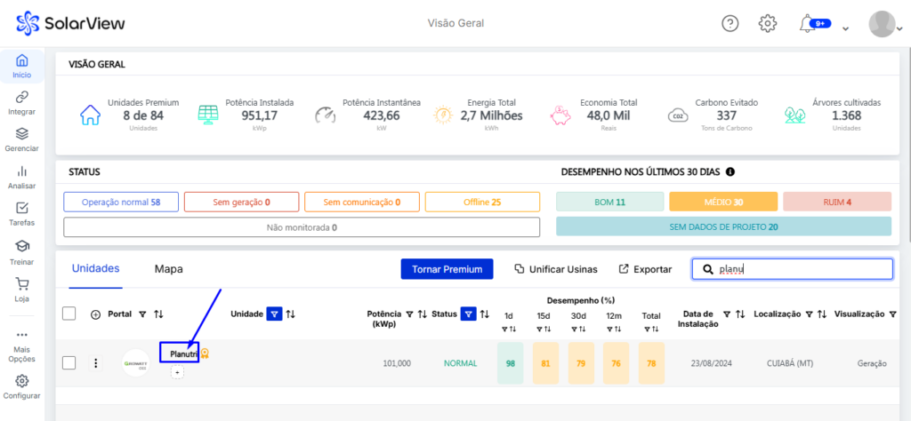Open the settings gear in the header
This screenshot has width=911, height=421.
click(768, 23)
